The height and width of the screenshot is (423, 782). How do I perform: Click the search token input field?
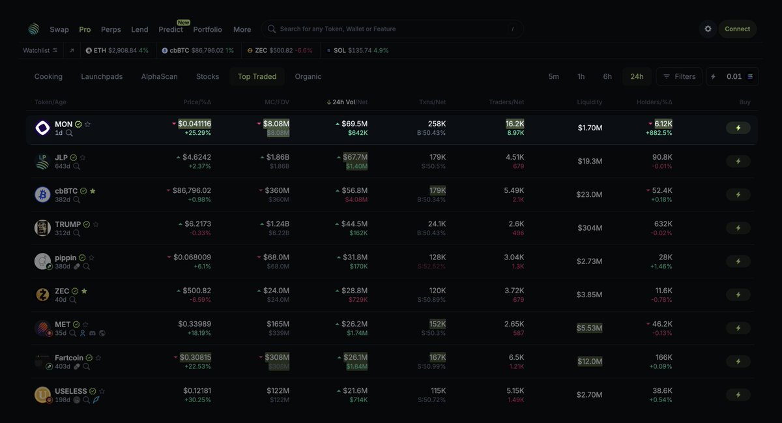pyautogui.click(x=392, y=29)
